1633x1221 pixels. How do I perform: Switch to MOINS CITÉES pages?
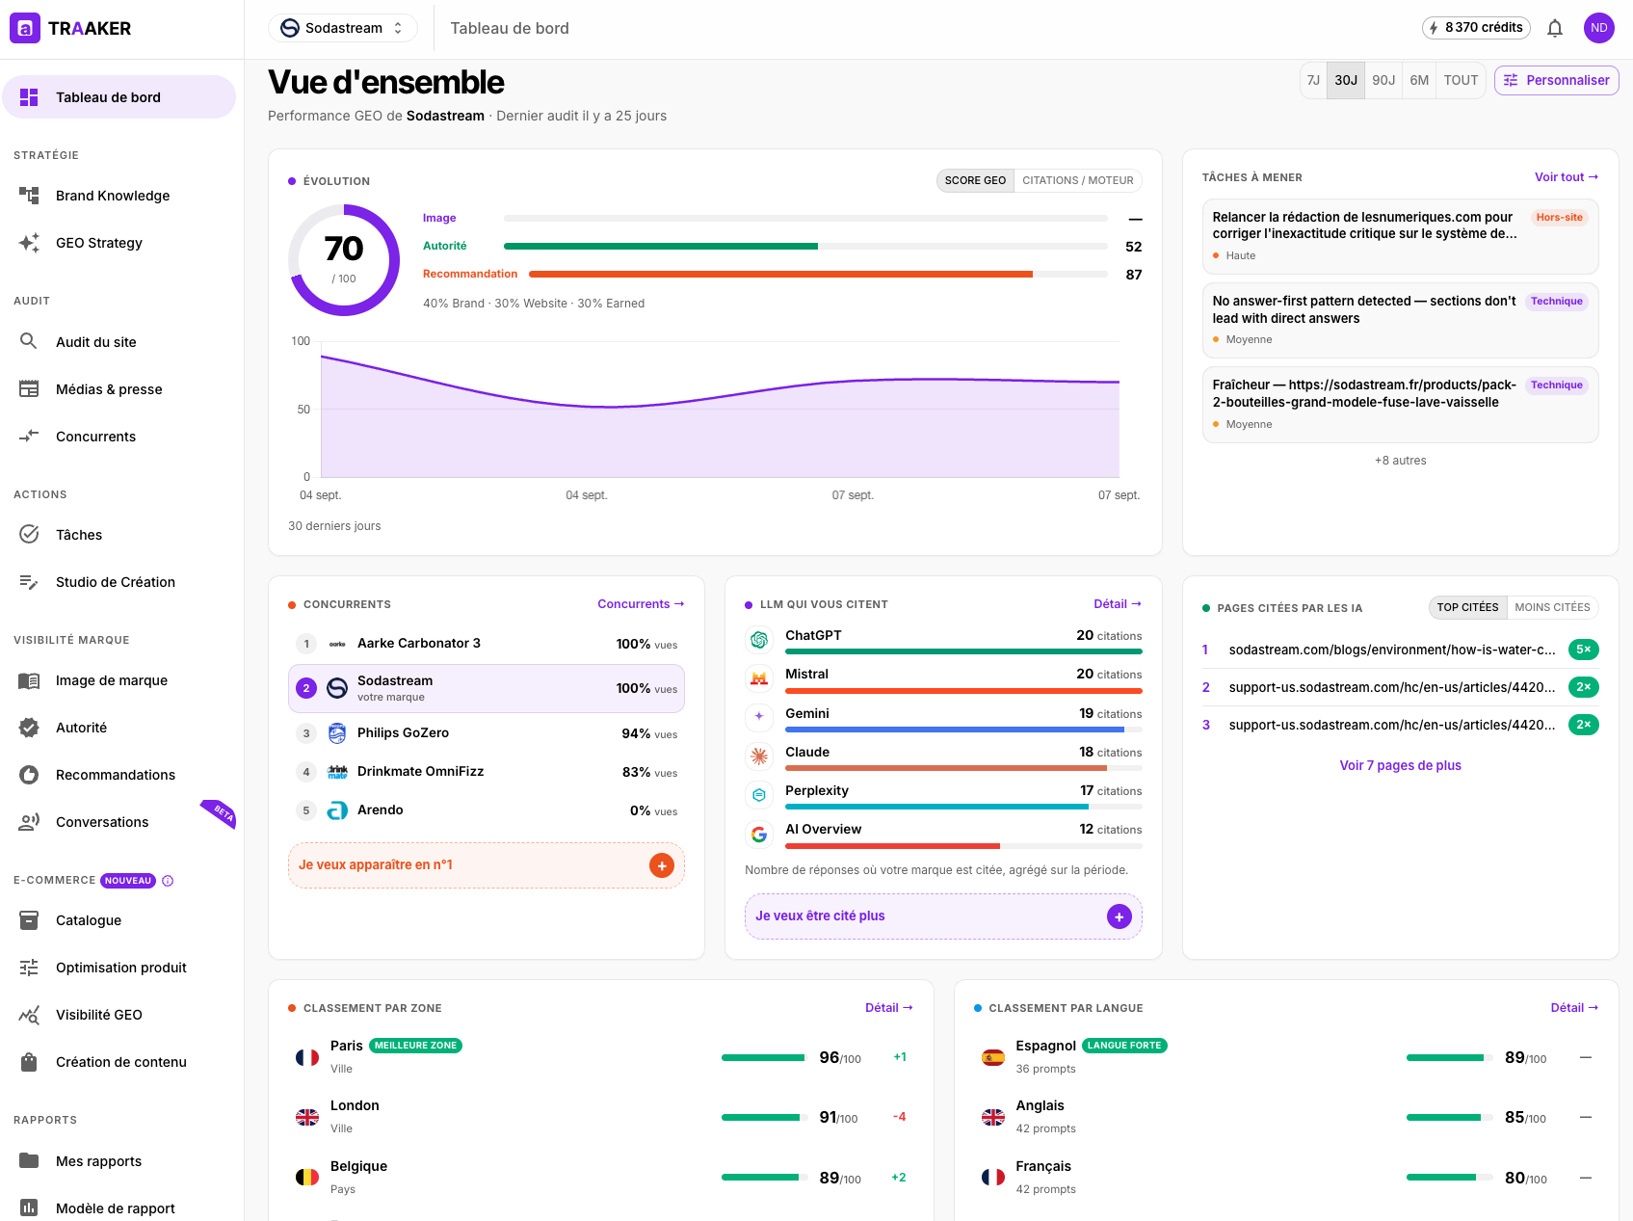pyautogui.click(x=1552, y=607)
